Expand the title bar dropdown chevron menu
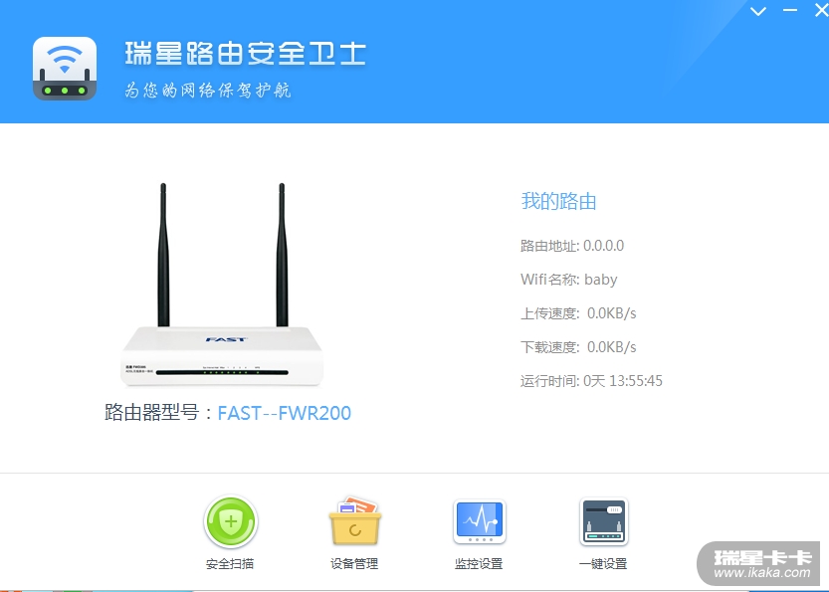This screenshot has height=592, width=829. click(x=758, y=11)
